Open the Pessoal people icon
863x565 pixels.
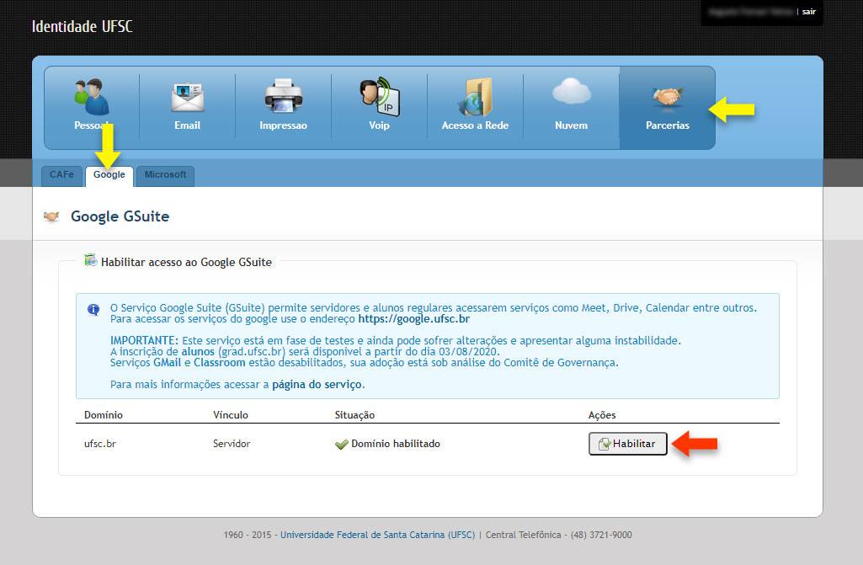[x=92, y=97]
